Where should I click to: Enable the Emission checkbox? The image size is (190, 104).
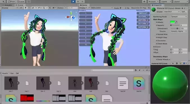(171, 47)
